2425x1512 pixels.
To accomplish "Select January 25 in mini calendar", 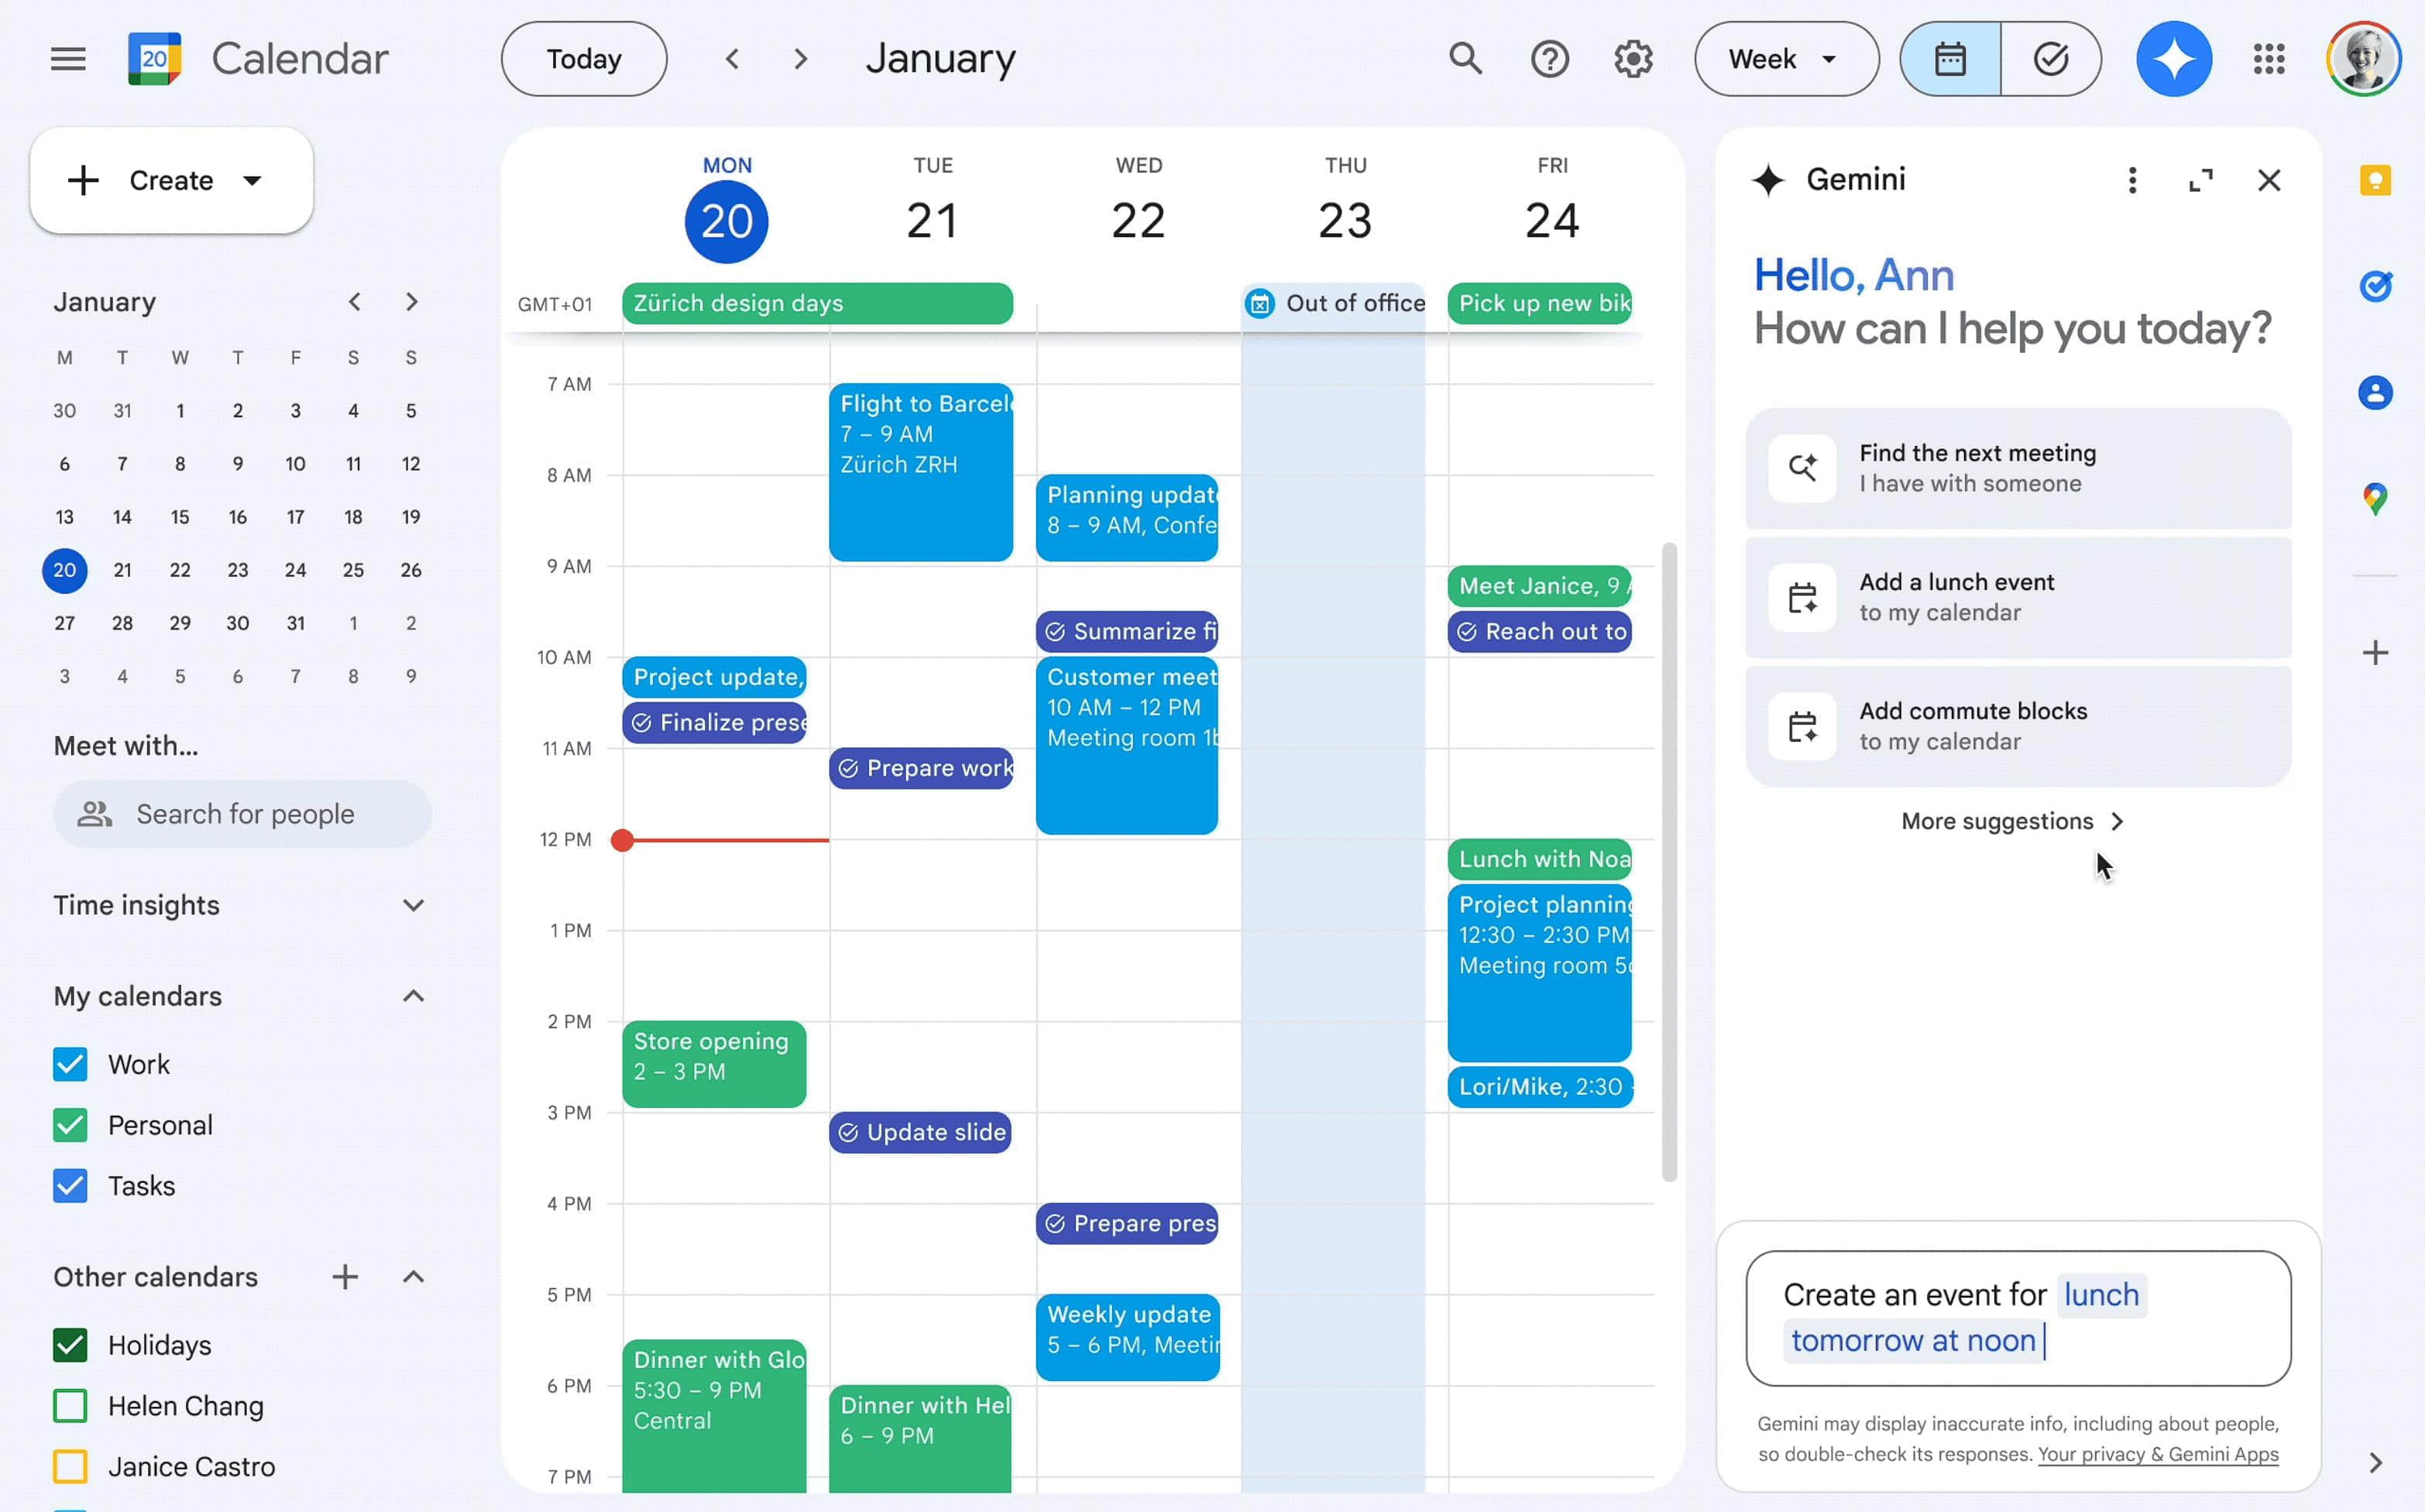I will (x=353, y=570).
